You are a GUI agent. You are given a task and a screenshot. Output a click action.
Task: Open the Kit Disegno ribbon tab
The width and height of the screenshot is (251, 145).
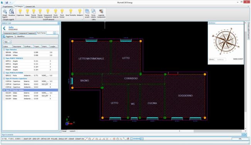19,7
